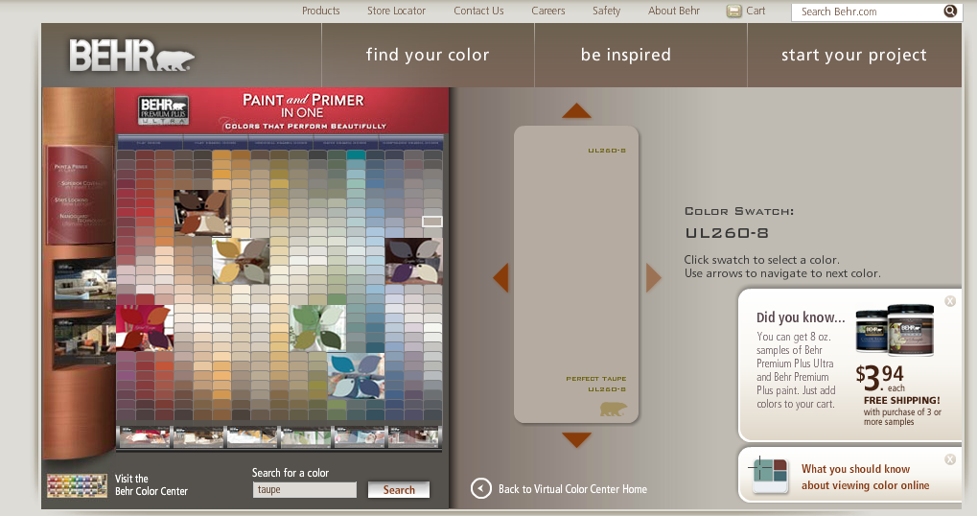Go to next color with right arrow
This screenshot has width=977, height=516.
(653, 278)
